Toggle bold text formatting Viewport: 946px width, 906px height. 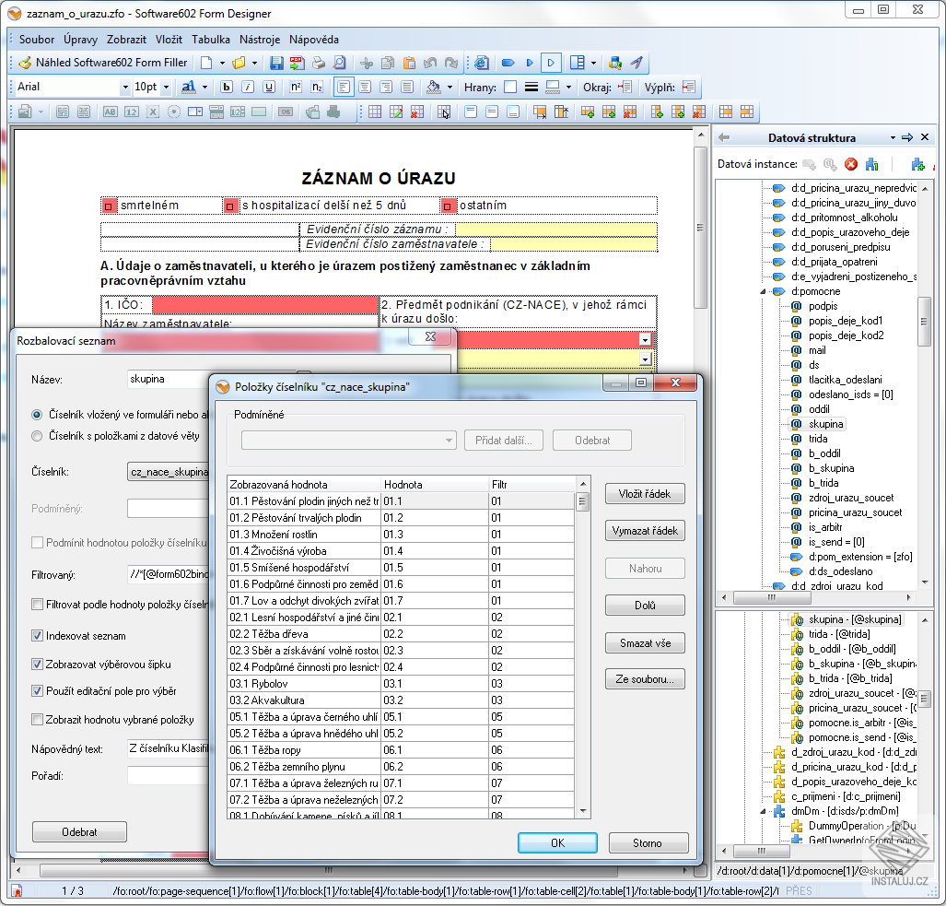pyautogui.click(x=227, y=86)
